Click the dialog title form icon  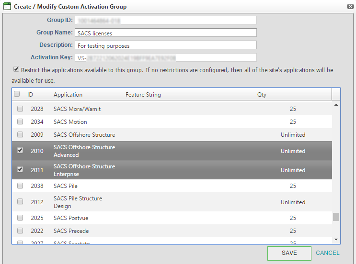point(7,7)
